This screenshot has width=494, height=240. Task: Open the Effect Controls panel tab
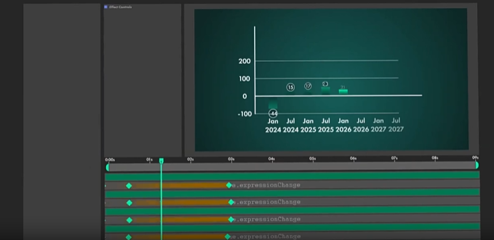pos(121,7)
